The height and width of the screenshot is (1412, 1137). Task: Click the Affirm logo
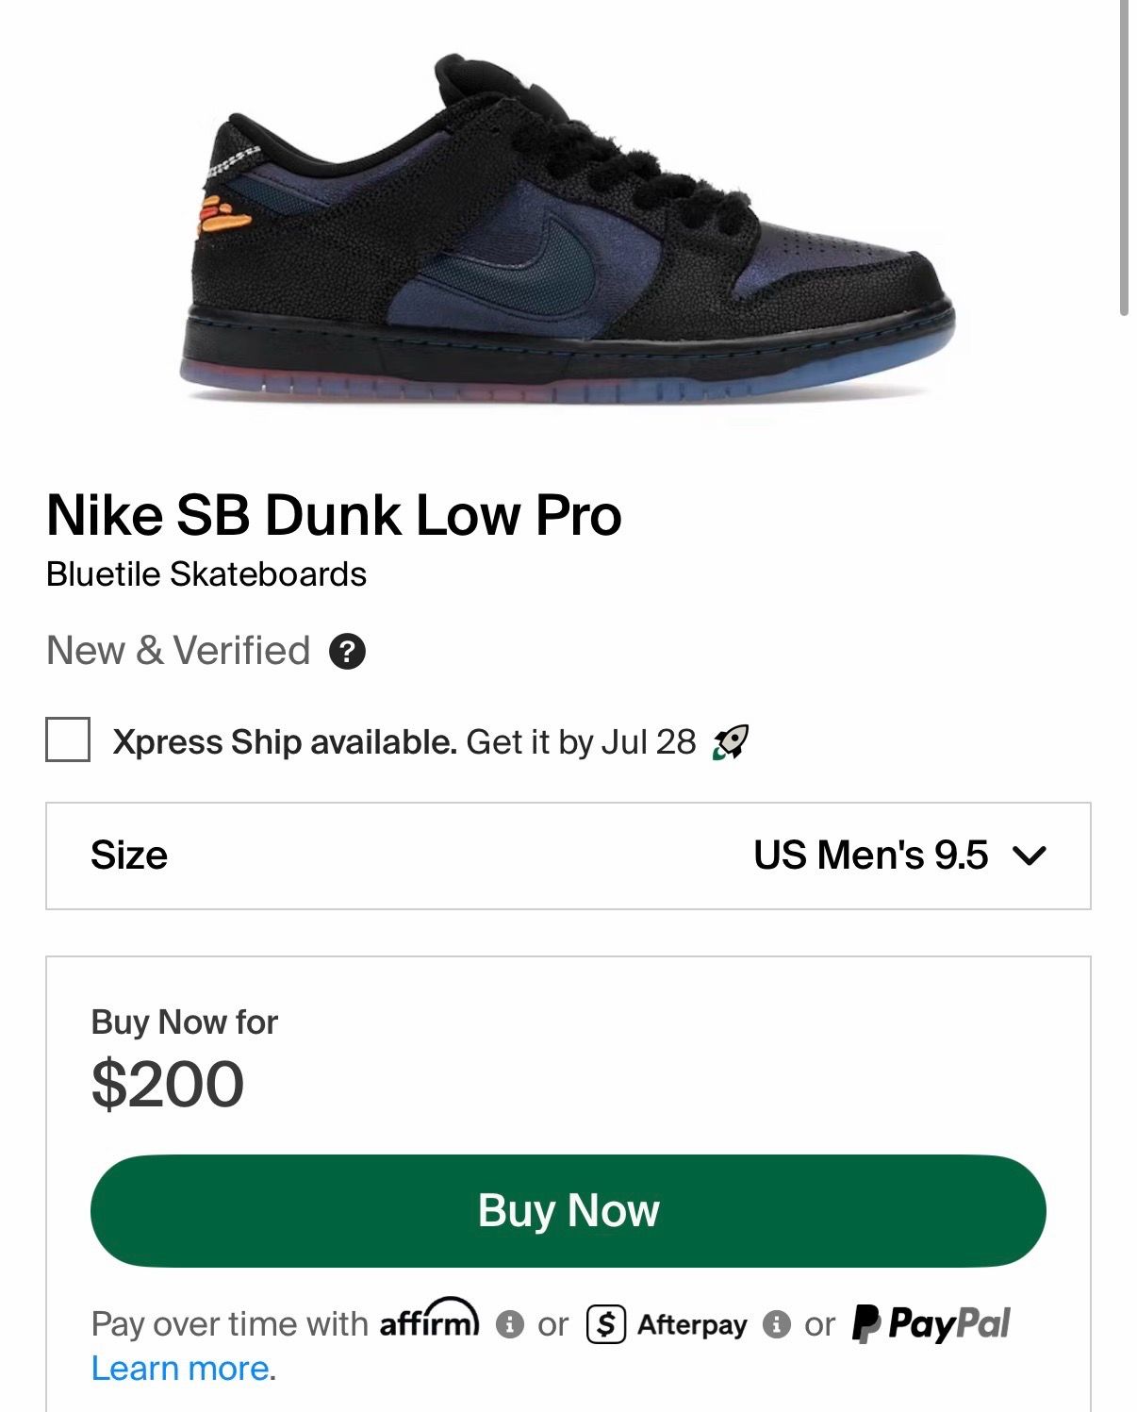point(430,1319)
